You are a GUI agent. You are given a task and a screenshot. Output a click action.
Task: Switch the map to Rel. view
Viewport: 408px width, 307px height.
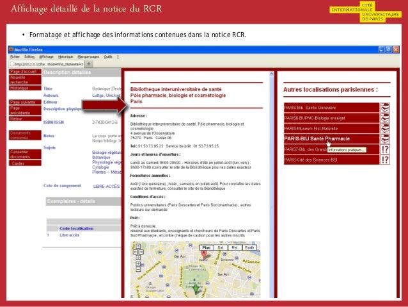tap(235, 247)
